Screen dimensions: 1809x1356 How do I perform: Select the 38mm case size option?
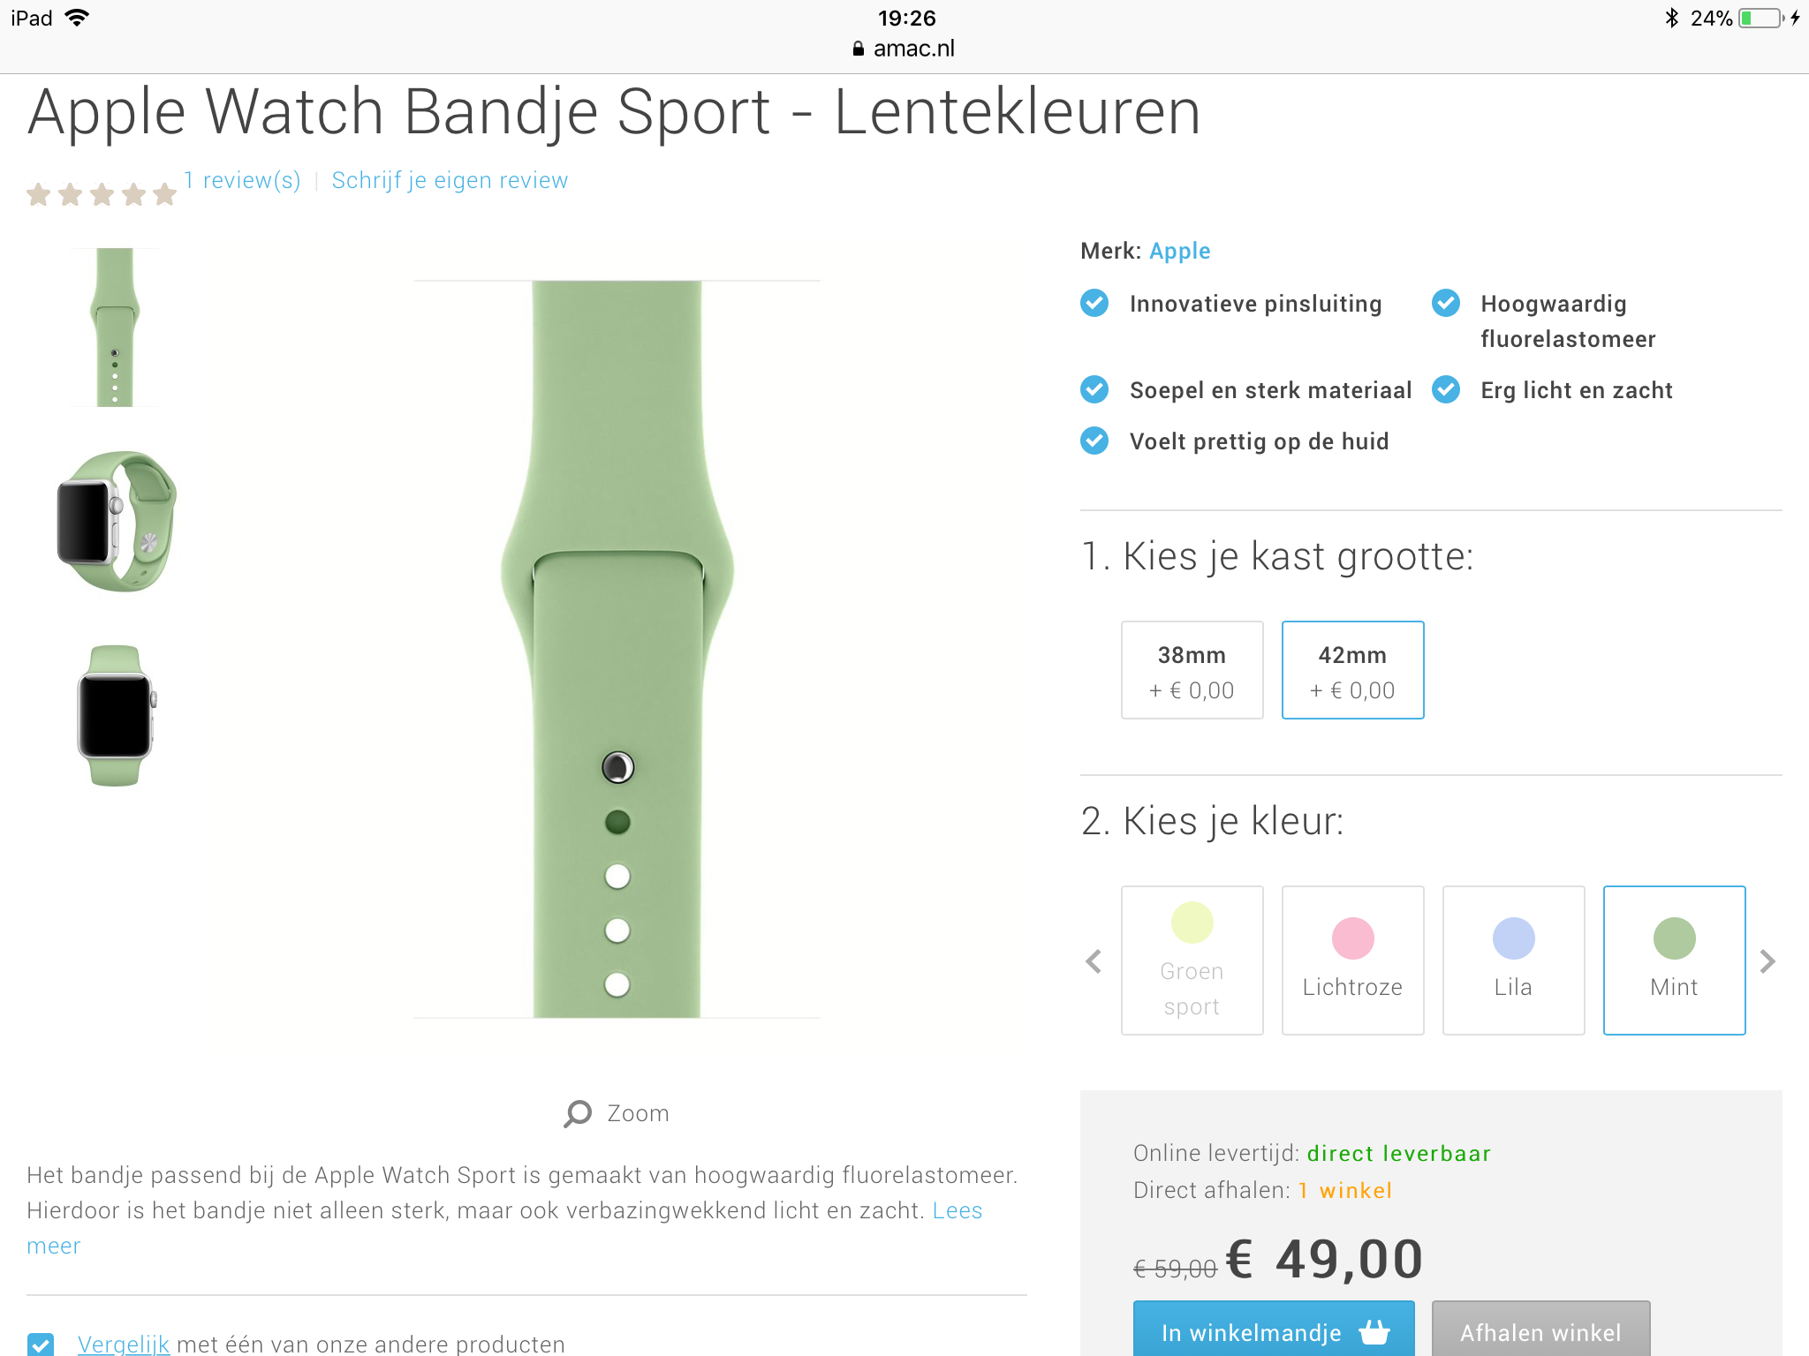tap(1192, 670)
